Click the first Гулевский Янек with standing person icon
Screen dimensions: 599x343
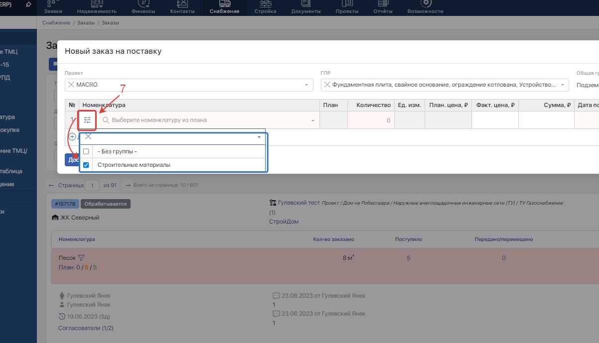(89, 296)
